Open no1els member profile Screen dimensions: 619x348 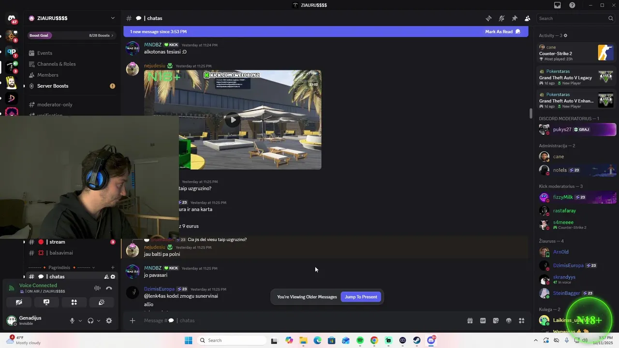(x=577, y=170)
